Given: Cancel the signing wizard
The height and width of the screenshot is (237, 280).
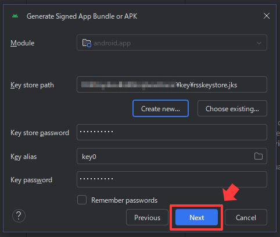Looking at the screenshot, I should pyautogui.click(x=246, y=217).
